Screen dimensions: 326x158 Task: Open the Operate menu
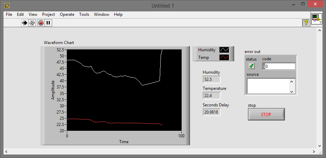coord(67,14)
